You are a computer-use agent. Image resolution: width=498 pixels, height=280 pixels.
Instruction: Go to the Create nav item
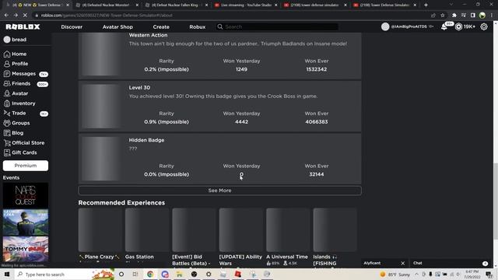point(161,27)
